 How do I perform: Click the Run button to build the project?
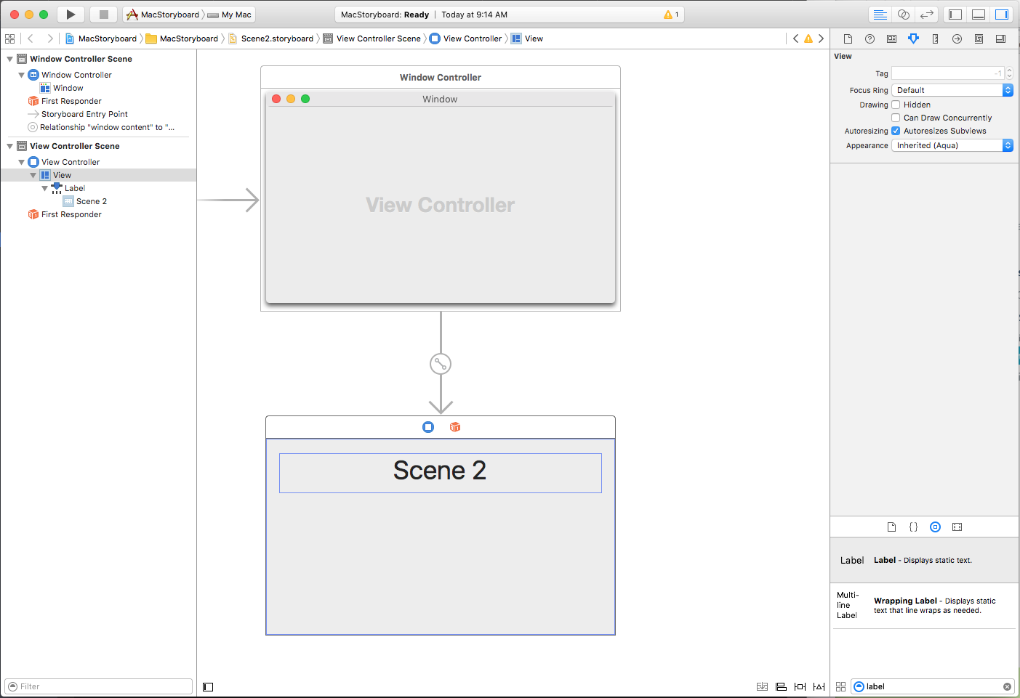click(x=70, y=14)
